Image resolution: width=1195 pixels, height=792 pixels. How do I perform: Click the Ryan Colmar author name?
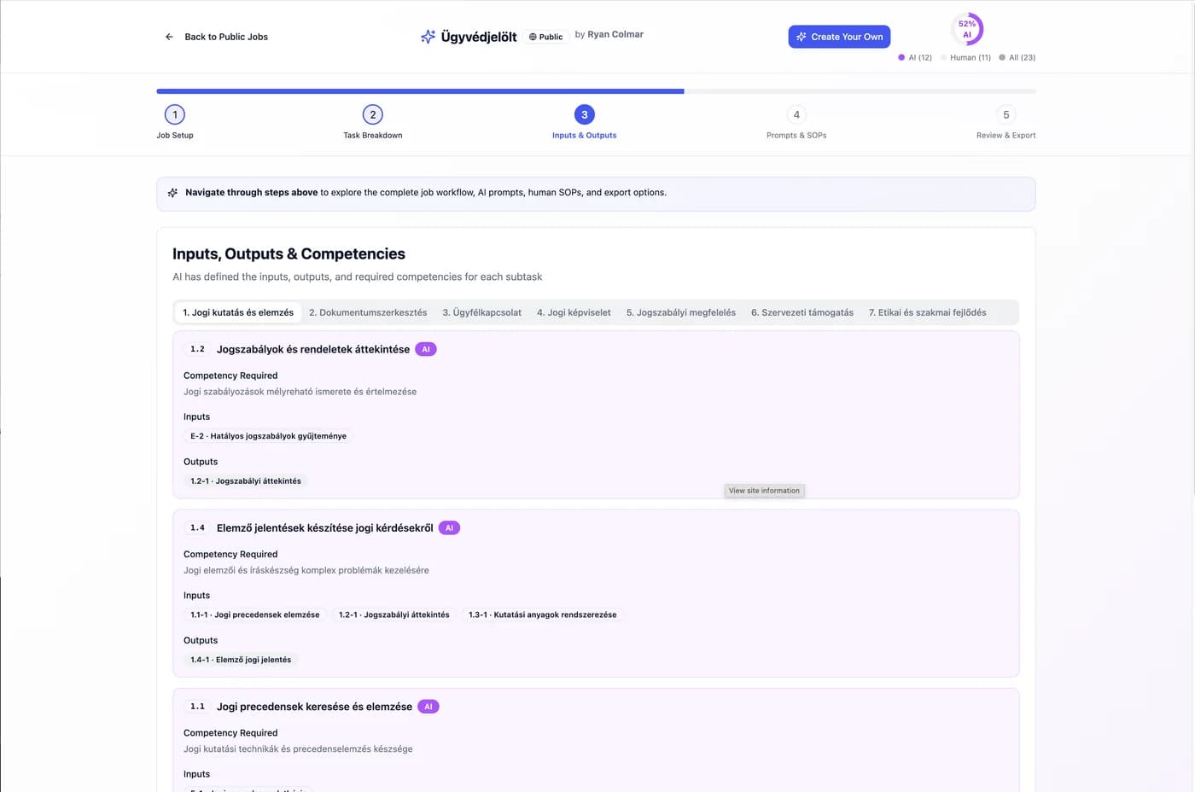pos(615,34)
